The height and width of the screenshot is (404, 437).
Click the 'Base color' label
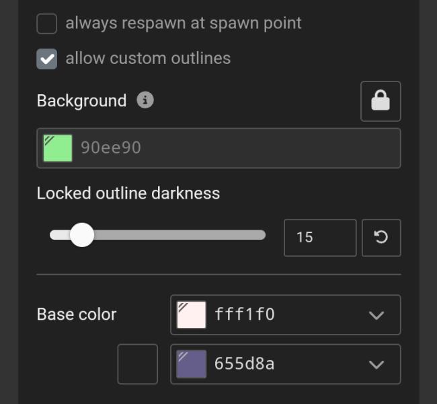pyautogui.click(x=77, y=314)
